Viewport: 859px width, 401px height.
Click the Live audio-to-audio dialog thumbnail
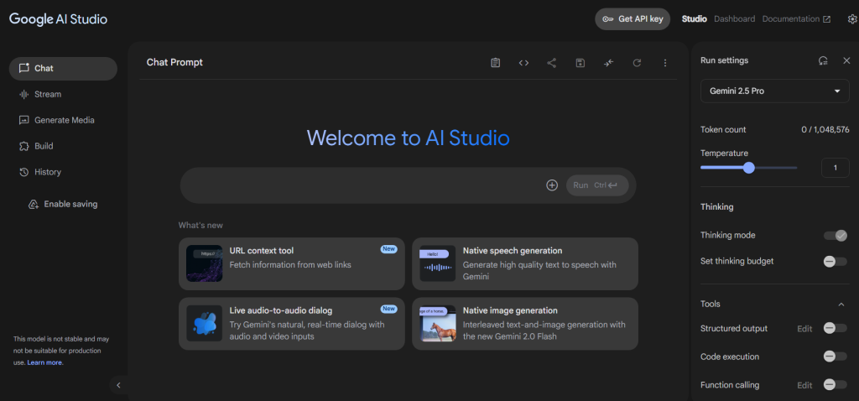pyautogui.click(x=205, y=324)
